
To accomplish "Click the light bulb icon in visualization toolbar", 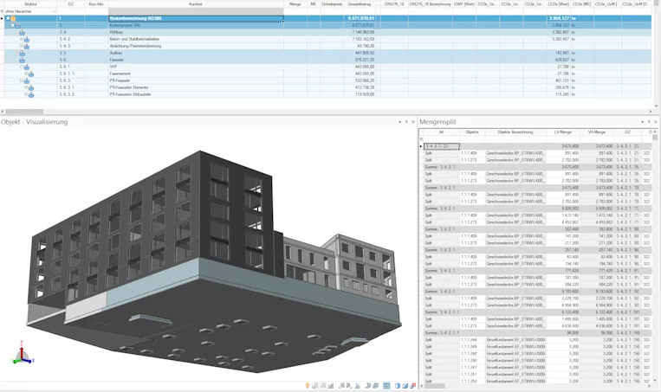I will click(x=308, y=385).
